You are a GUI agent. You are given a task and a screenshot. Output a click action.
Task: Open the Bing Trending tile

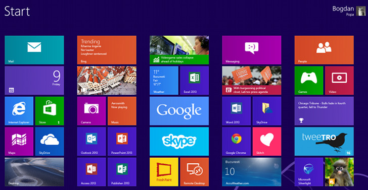tap(107, 50)
